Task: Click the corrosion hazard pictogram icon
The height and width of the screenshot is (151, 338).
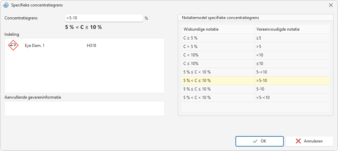Action: [13, 46]
